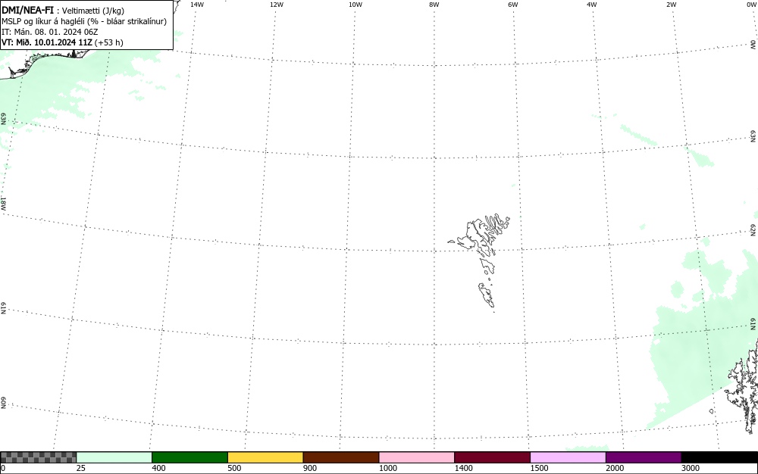
Task: Click the Shetland coastline outline
Action: click(742, 386)
